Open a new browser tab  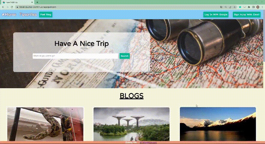(x=37, y=2)
